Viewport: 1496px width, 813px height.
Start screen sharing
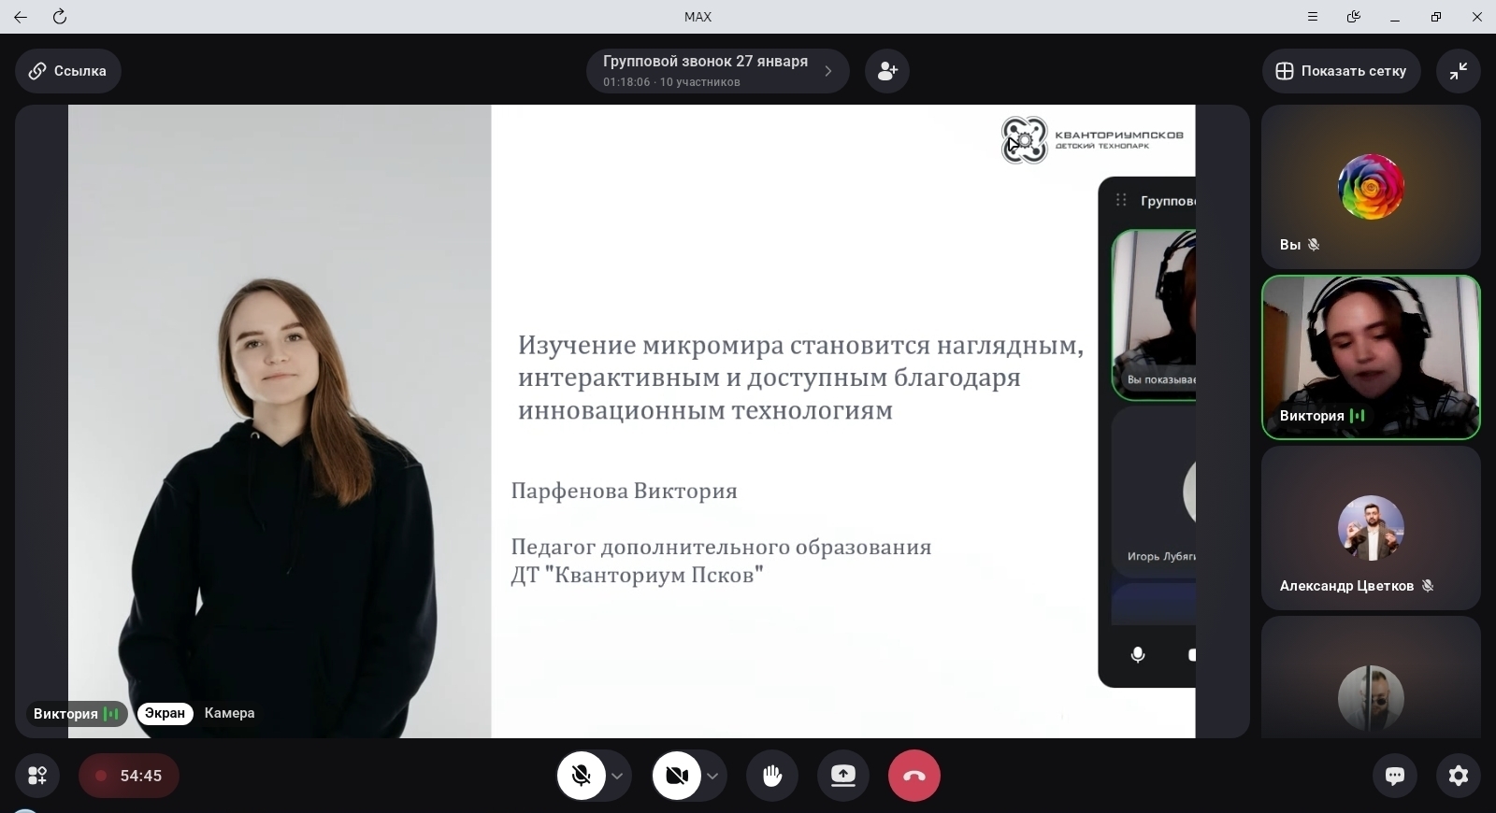(842, 776)
